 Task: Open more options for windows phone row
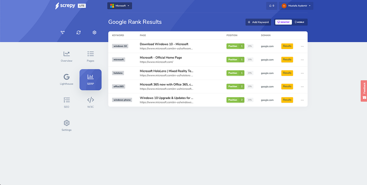coord(302,100)
